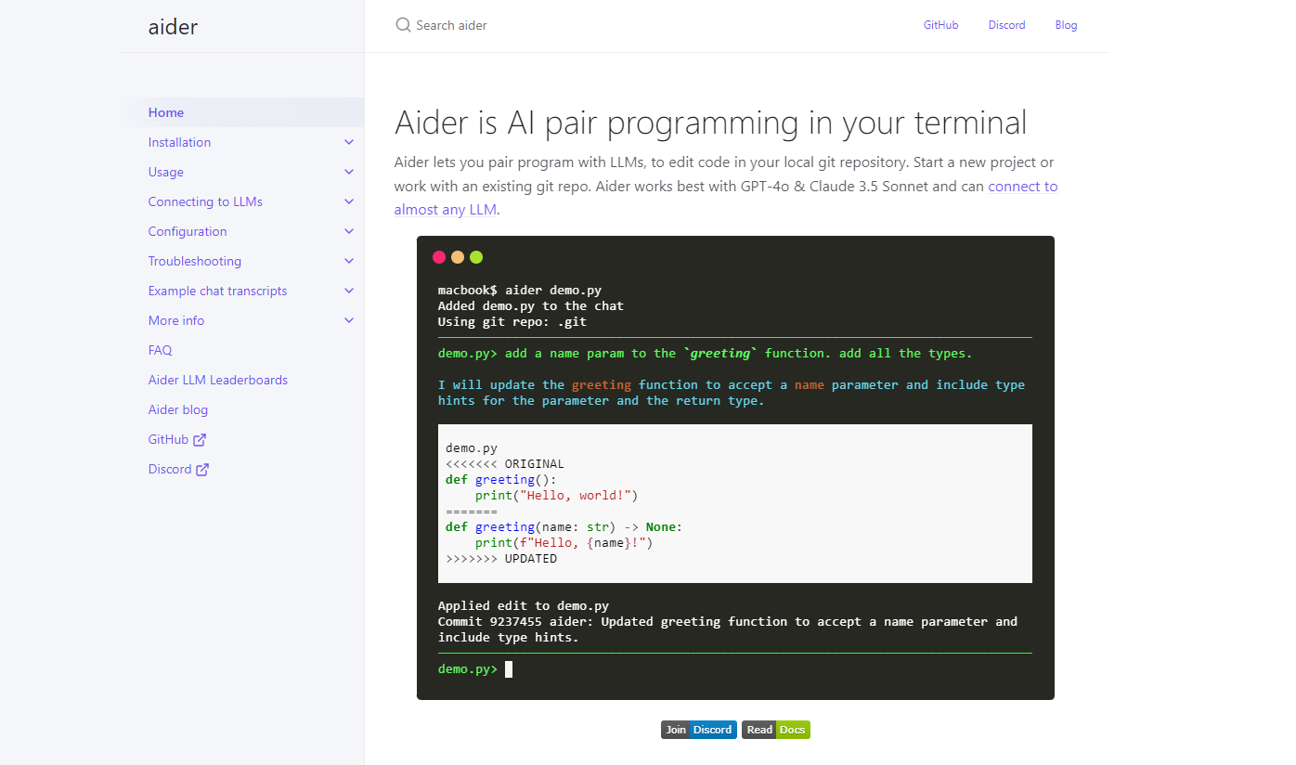Click the yellow dot in terminal window
The height and width of the screenshot is (765, 1296).
458,257
